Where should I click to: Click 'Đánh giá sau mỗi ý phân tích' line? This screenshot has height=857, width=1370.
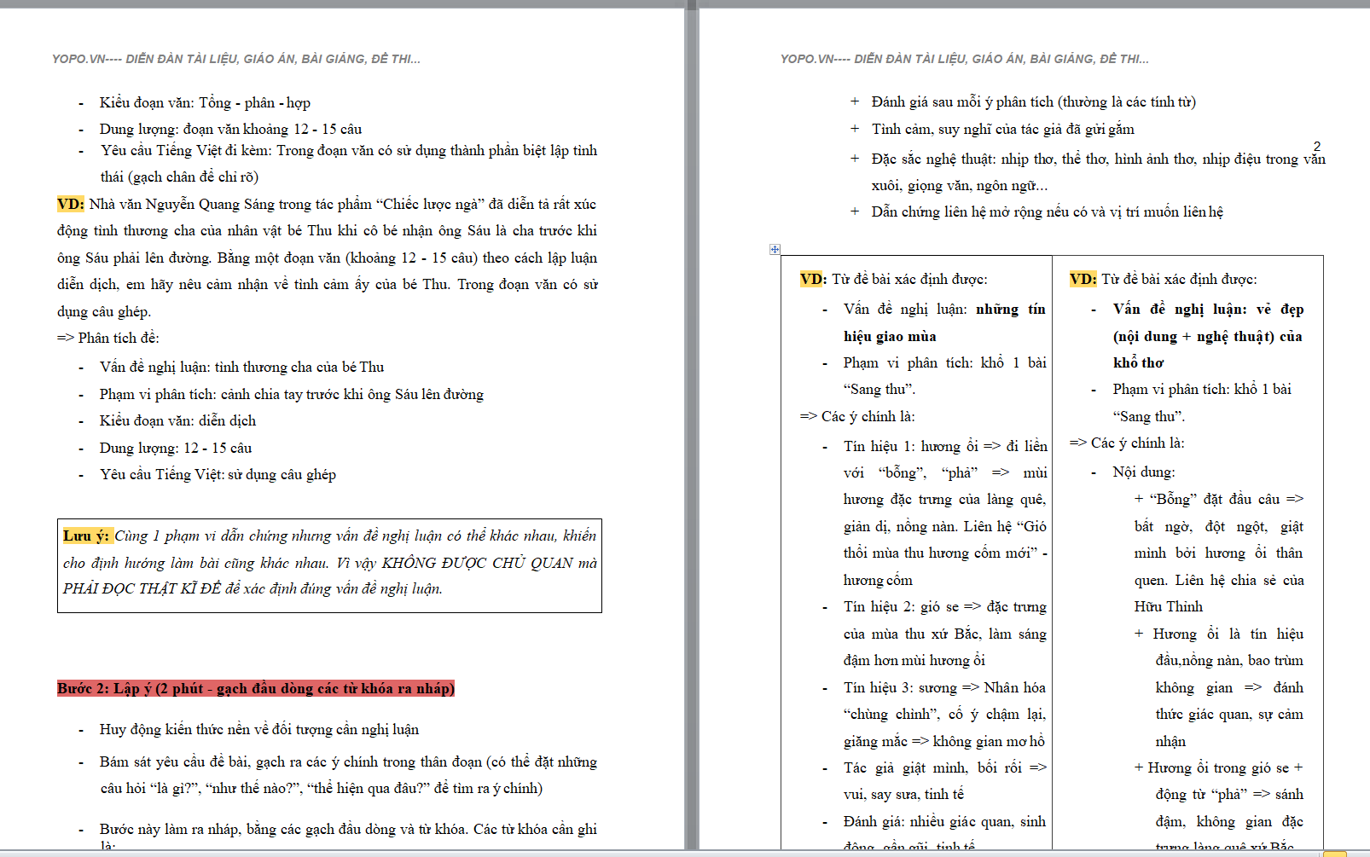(1033, 101)
